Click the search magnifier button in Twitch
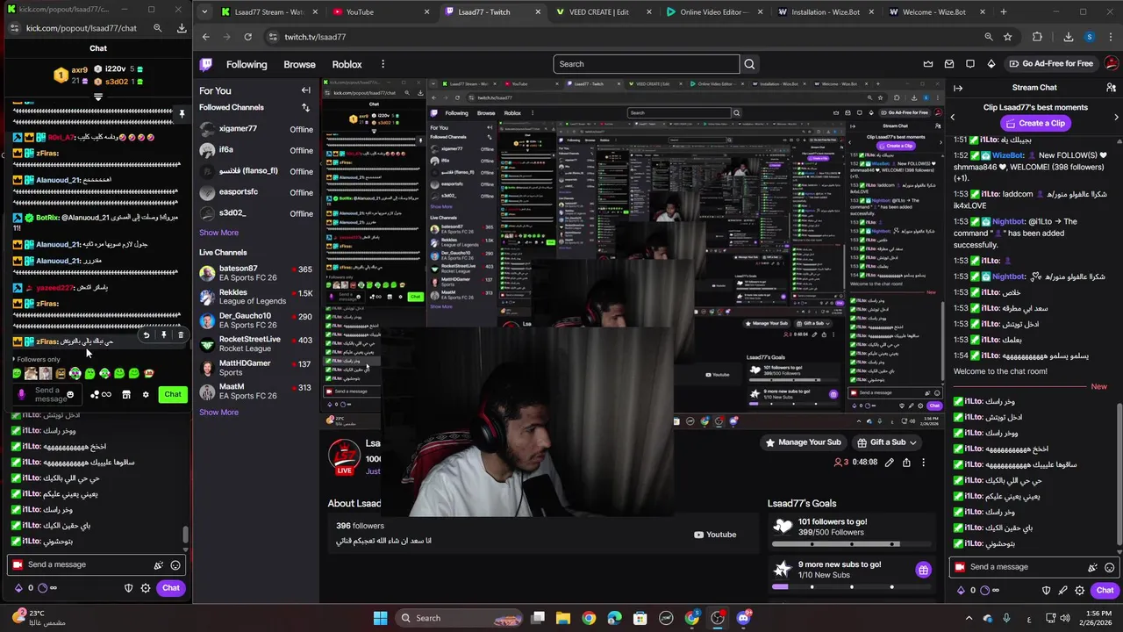This screenshot has width=1123, height=632. (749, 64)
